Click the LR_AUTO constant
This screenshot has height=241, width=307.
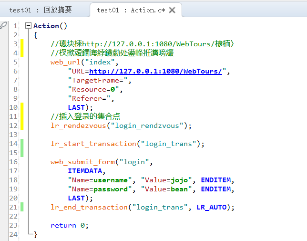click(x=212, y=207)
